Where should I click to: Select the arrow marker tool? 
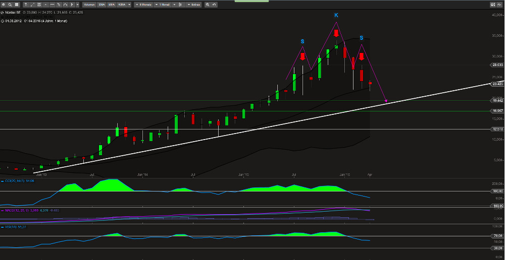(72, 5)
